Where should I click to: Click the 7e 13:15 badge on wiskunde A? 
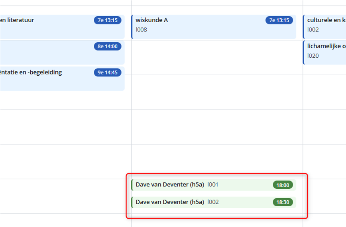[x=279, y=20]
